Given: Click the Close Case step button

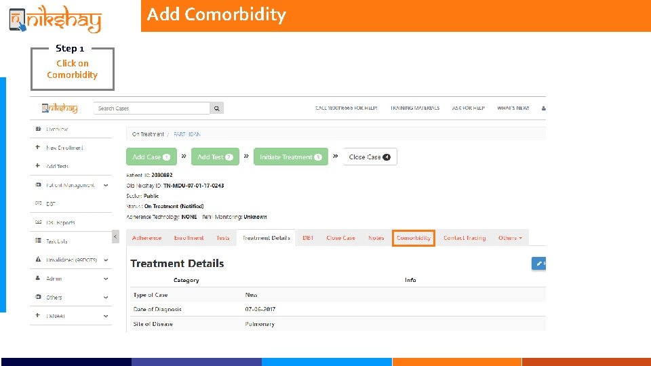Looking at the screenshot, I should [x=370, y=157].
